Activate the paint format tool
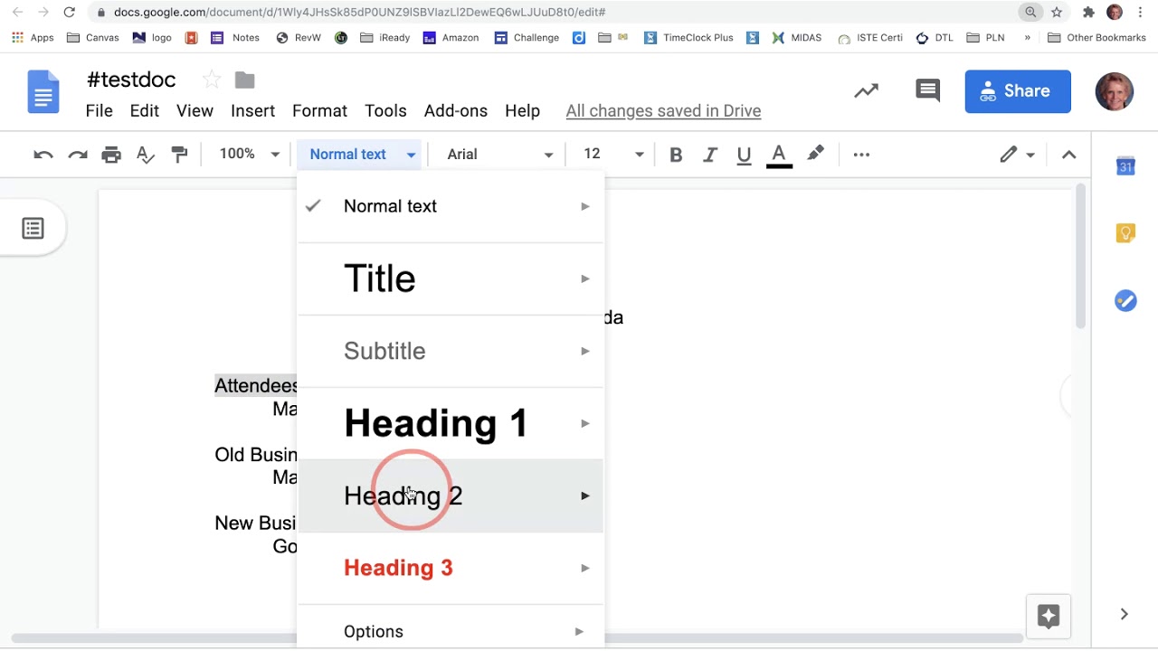The width and height of the screenshot is (1158, 651). tap(180, 155)
